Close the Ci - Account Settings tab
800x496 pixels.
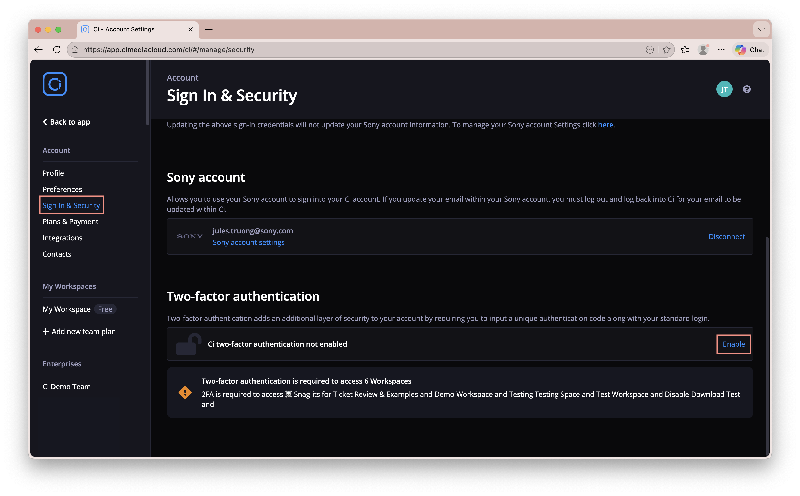[191, 30]
